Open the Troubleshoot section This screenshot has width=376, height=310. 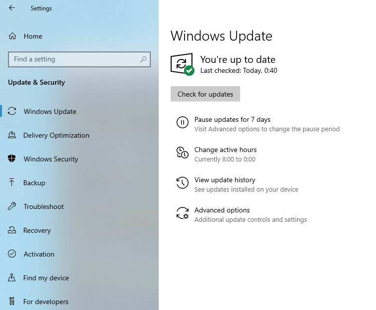44,207
